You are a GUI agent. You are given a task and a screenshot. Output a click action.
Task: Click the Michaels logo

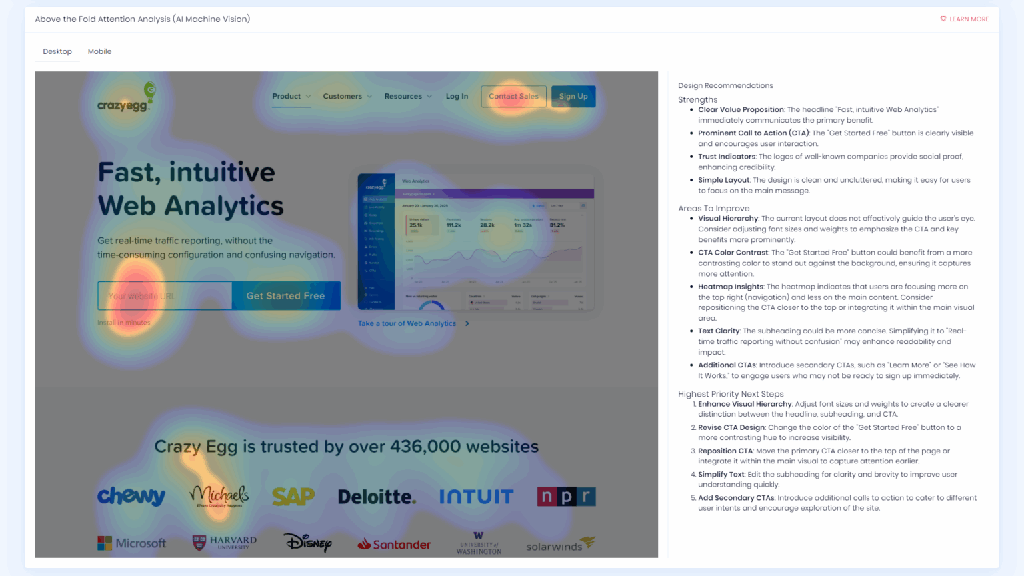(220, 496)
